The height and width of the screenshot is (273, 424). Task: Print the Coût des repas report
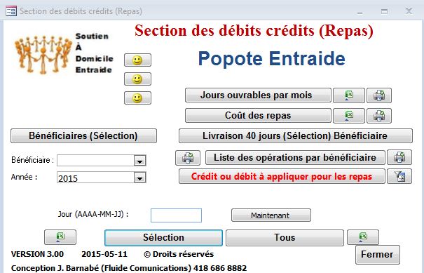click(379, 116)
